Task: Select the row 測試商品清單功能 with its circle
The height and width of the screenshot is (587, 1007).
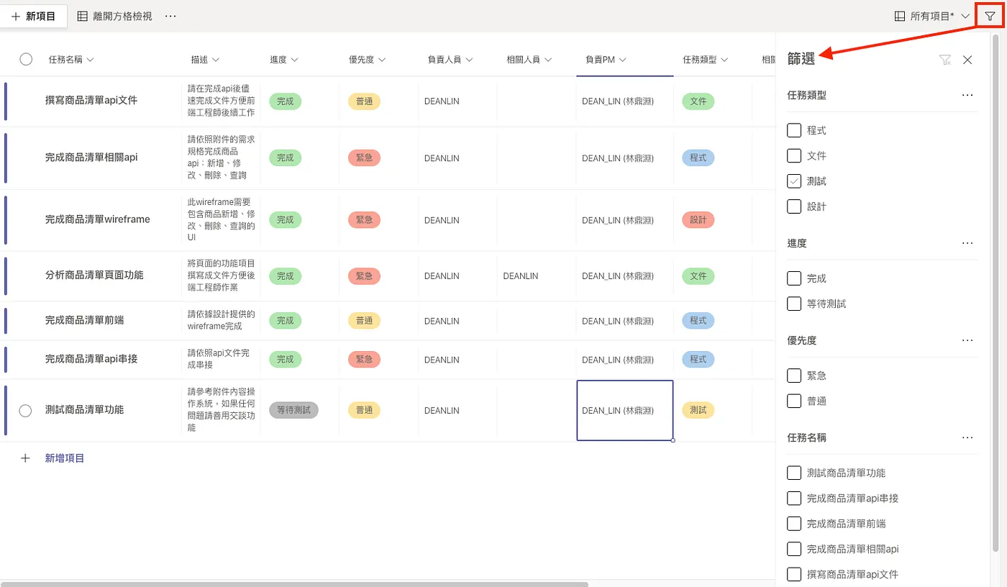Action: 26,411
